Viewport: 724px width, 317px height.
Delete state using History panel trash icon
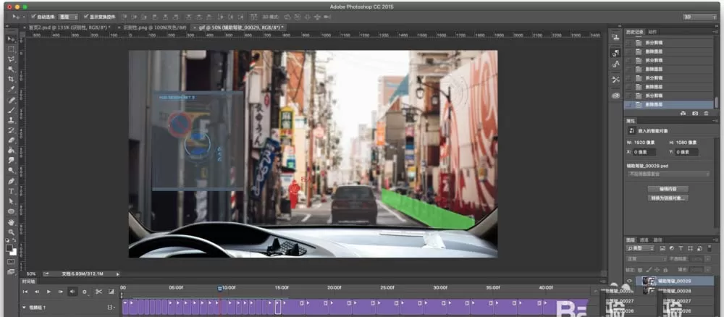tap(706, 113)
